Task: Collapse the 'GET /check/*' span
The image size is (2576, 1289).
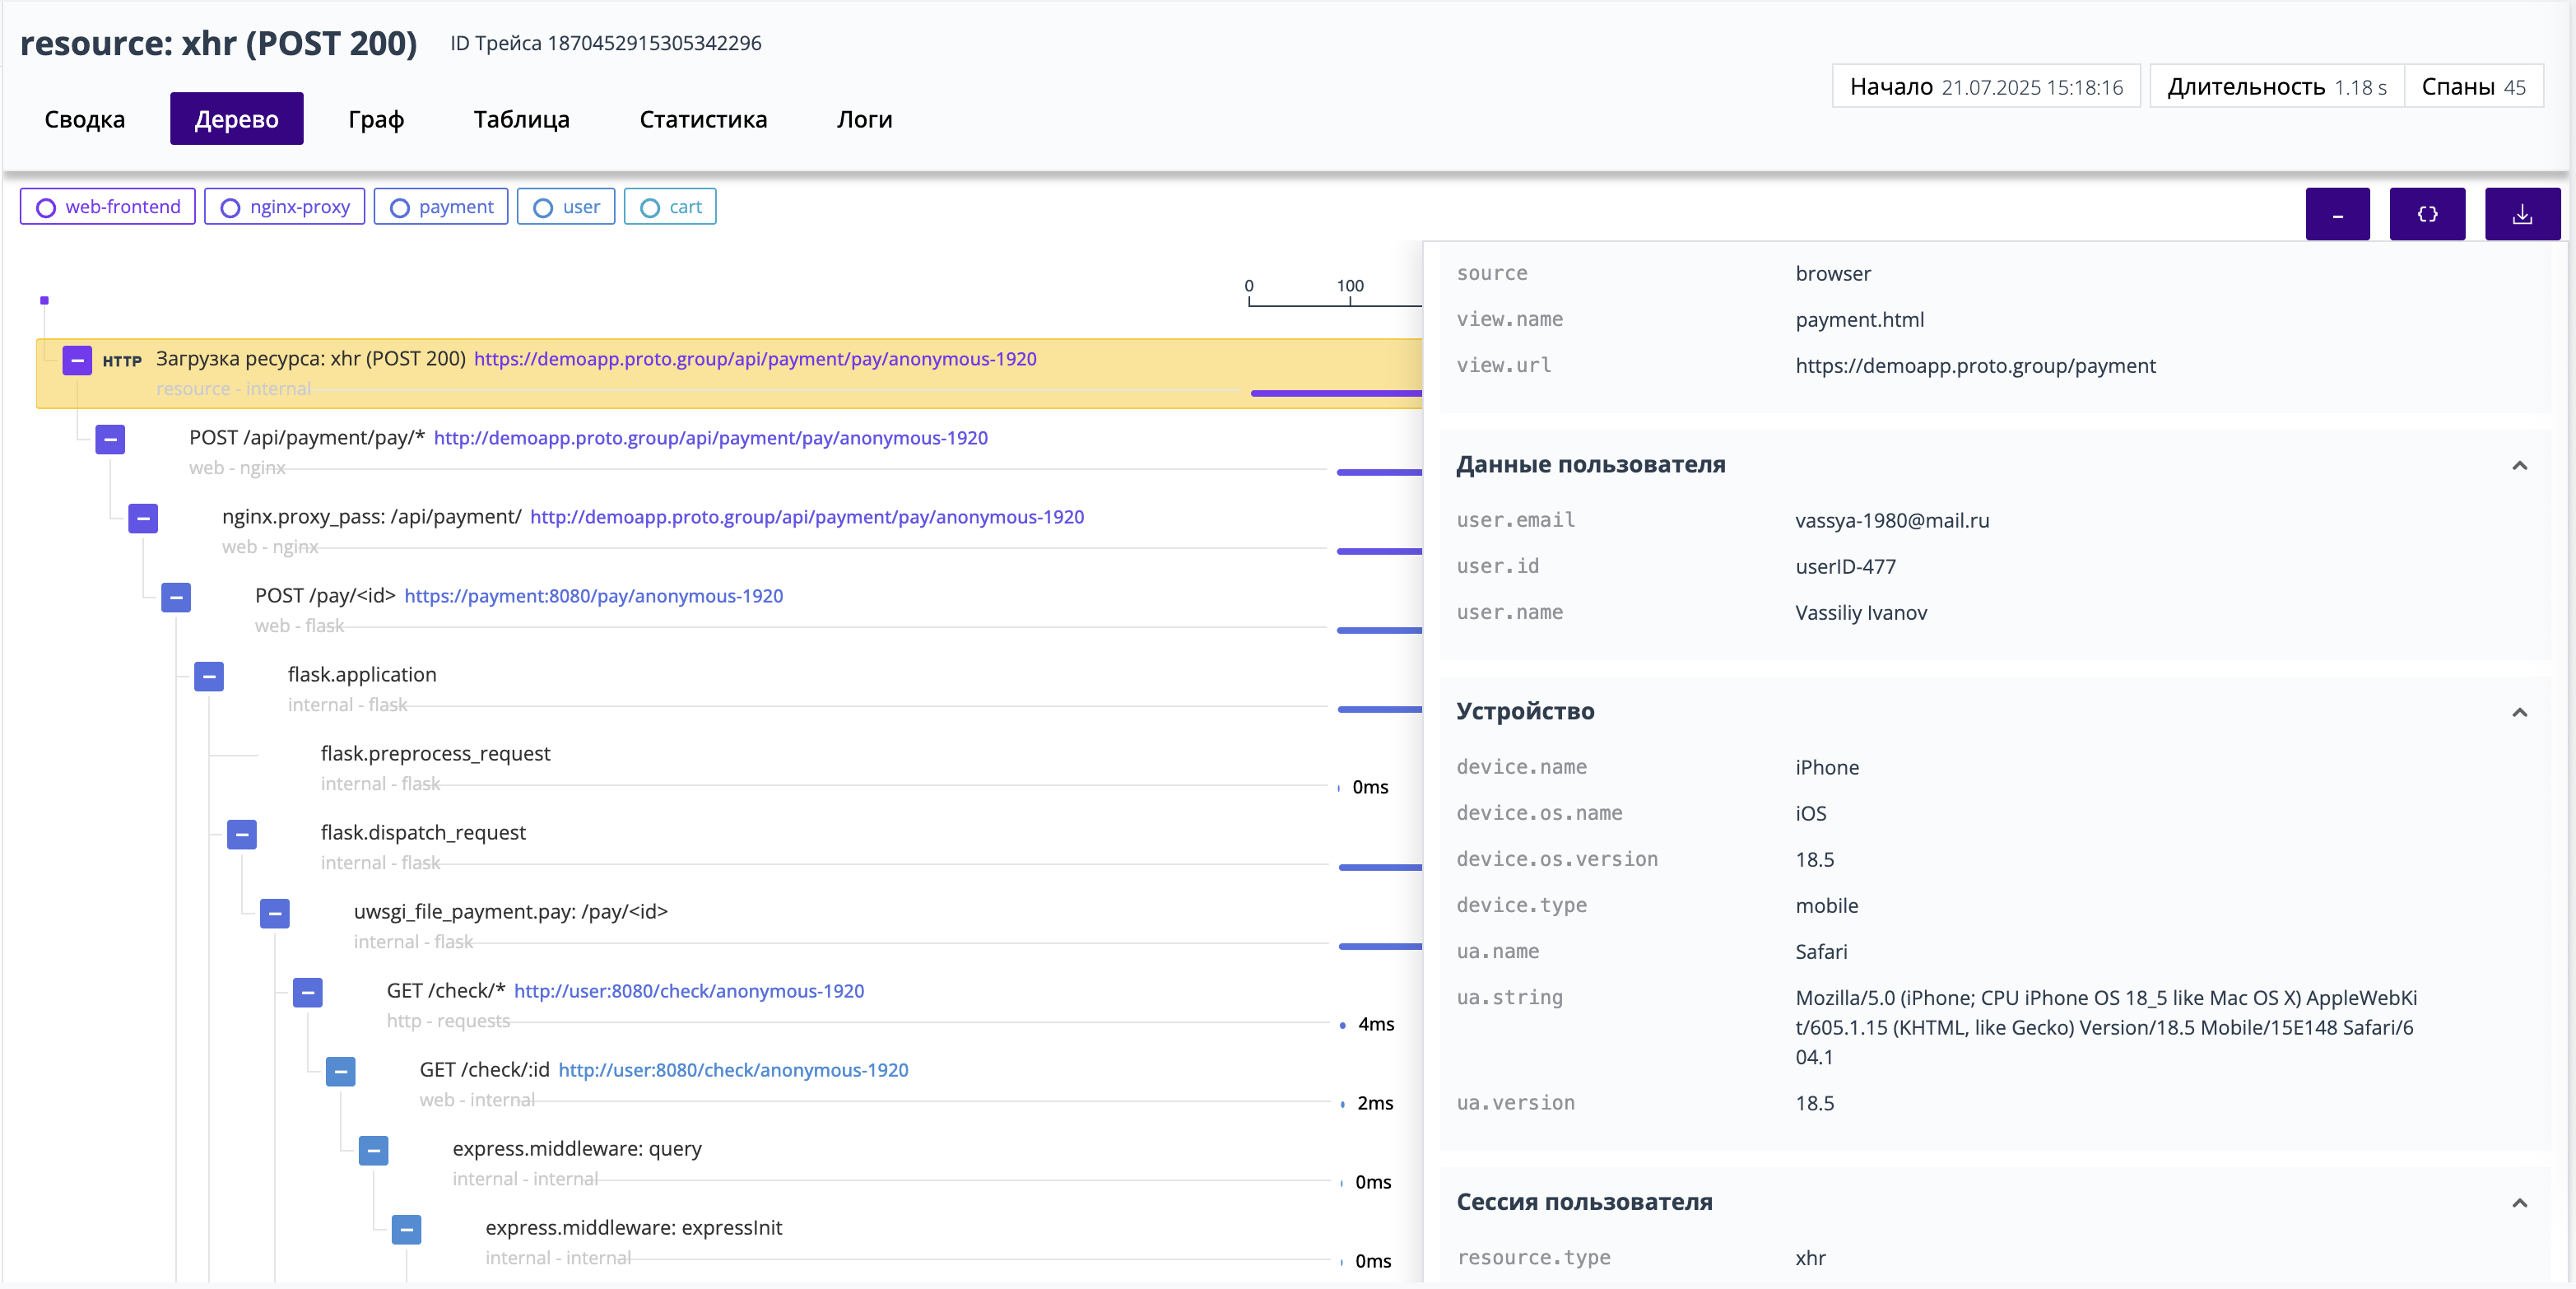Action: click(x=308, y=992)
